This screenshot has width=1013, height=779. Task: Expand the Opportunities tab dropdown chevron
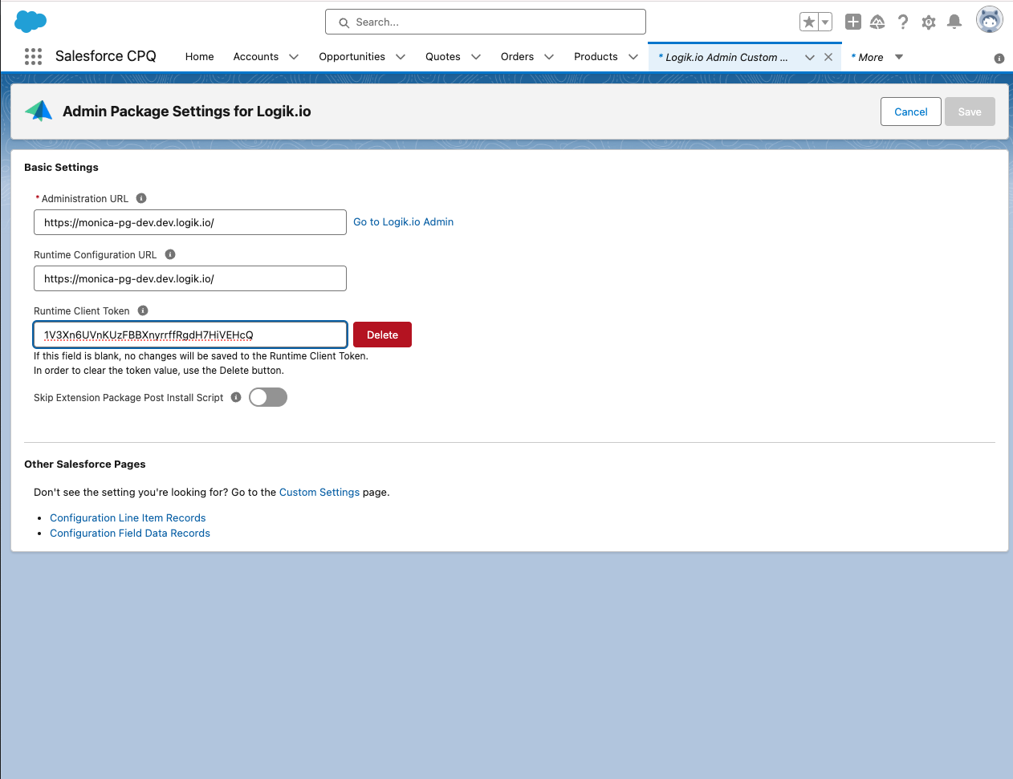click(401, 57)
